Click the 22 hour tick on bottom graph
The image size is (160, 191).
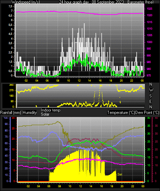pyautogui.click(x=133, y=186)
